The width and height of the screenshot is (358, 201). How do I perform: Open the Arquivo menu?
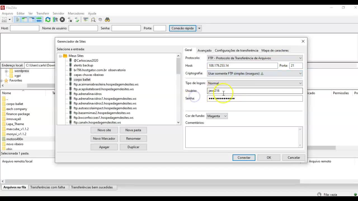pyautogui.click(x=7, y=13)
